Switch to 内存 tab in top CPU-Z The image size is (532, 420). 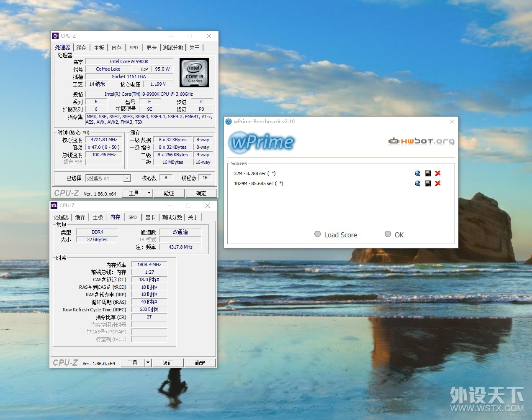(117, 48)
